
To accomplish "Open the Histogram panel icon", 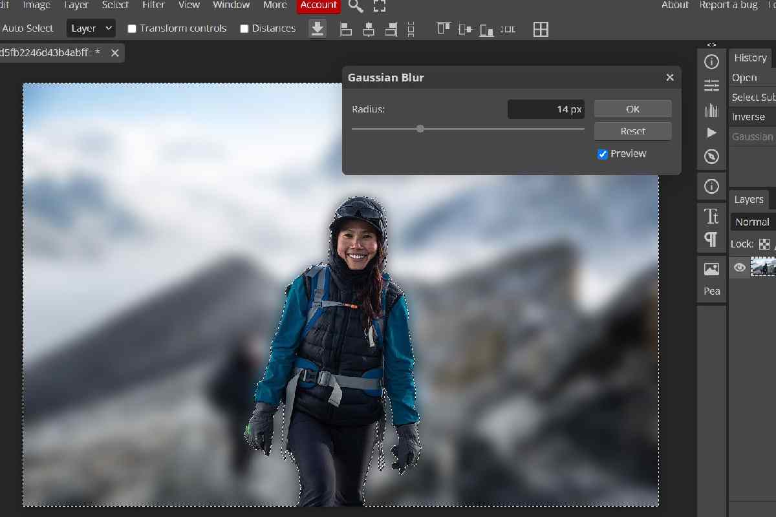I will click(711, 110).
